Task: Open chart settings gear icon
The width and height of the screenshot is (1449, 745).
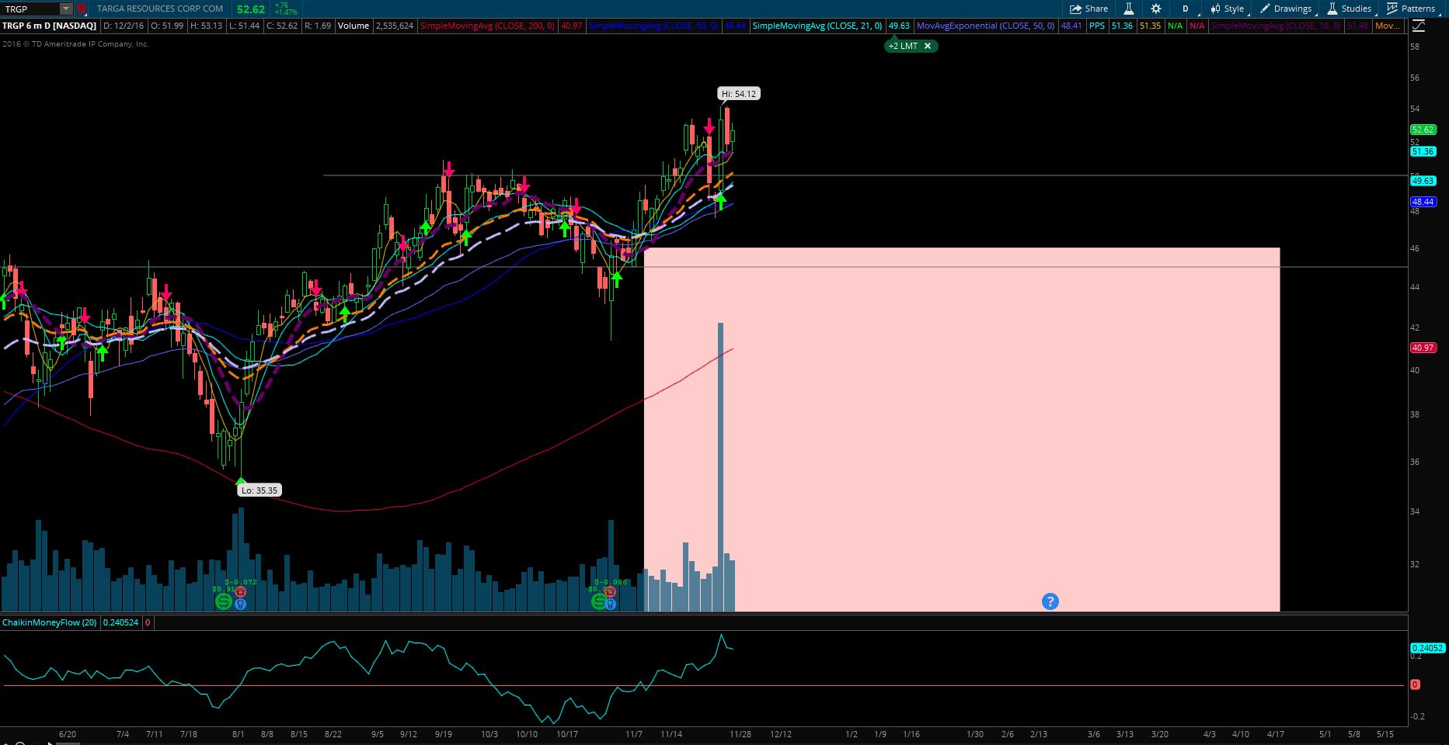Action: [x=1156, y=9]
